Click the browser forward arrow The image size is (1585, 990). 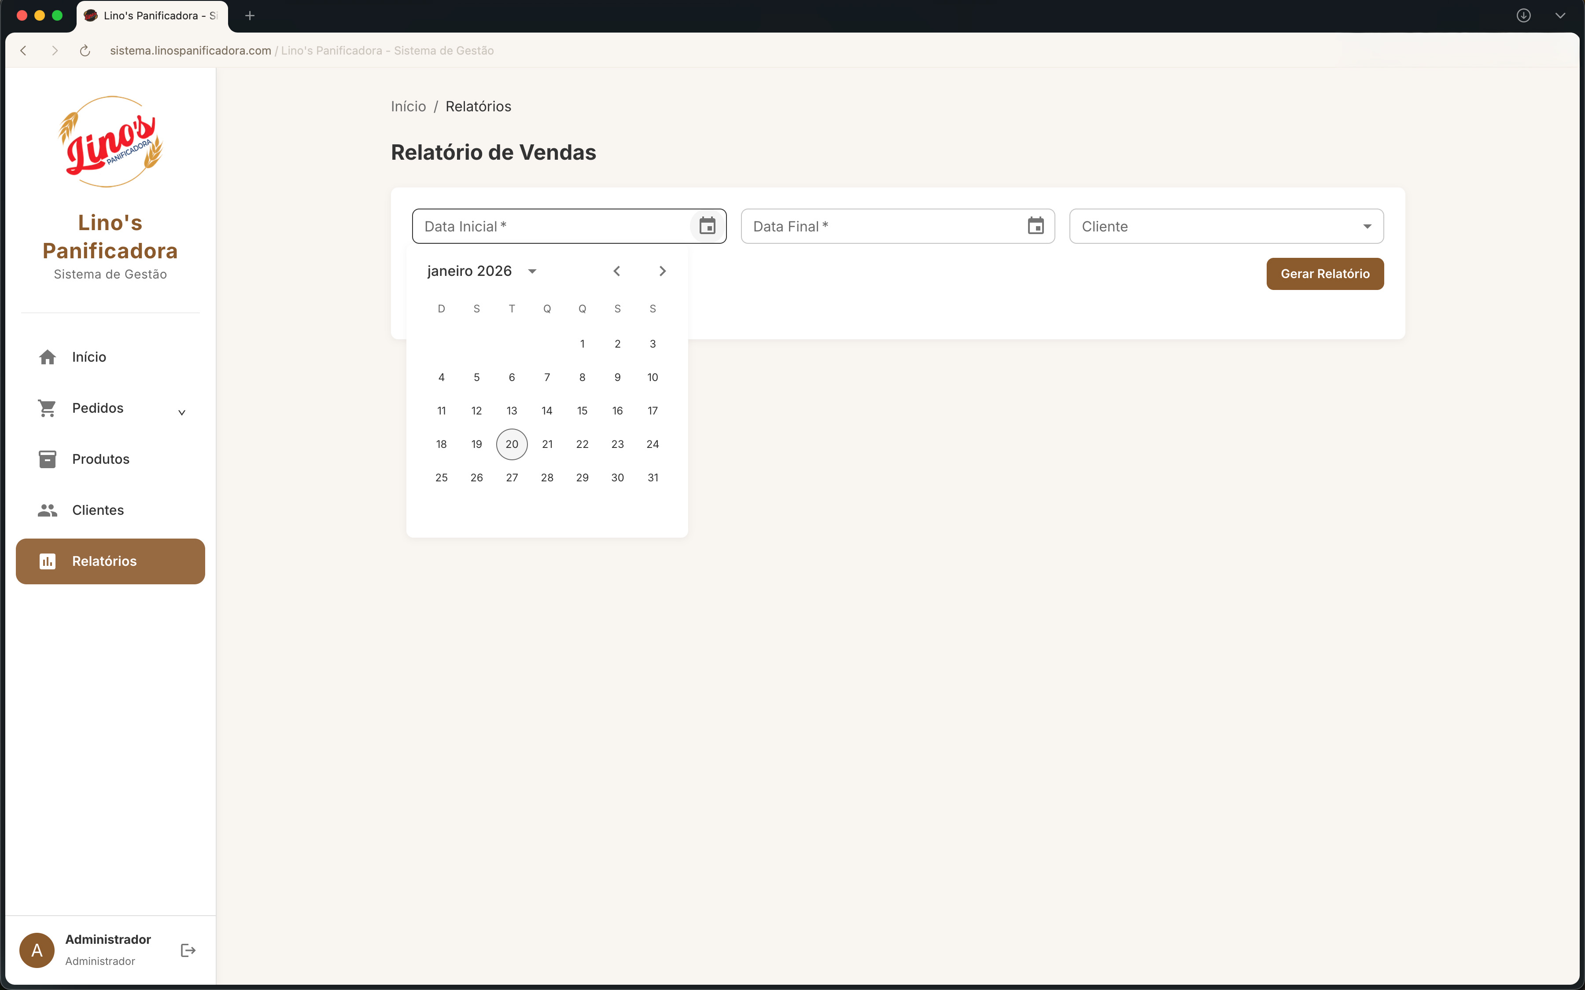54,51
